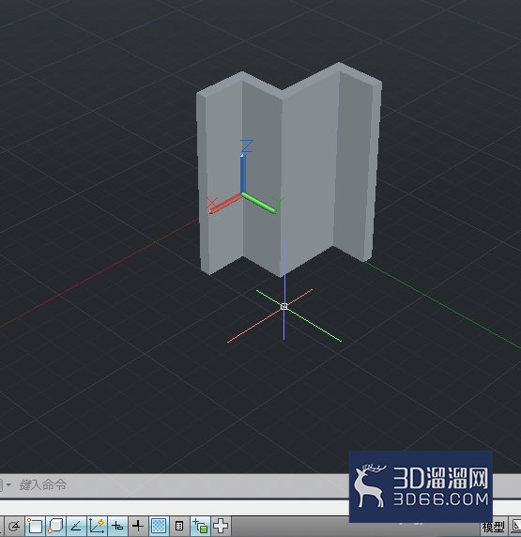Toggle Quick Properties table icon
This screenshot has height=537, width=521.
pos(179,526)
